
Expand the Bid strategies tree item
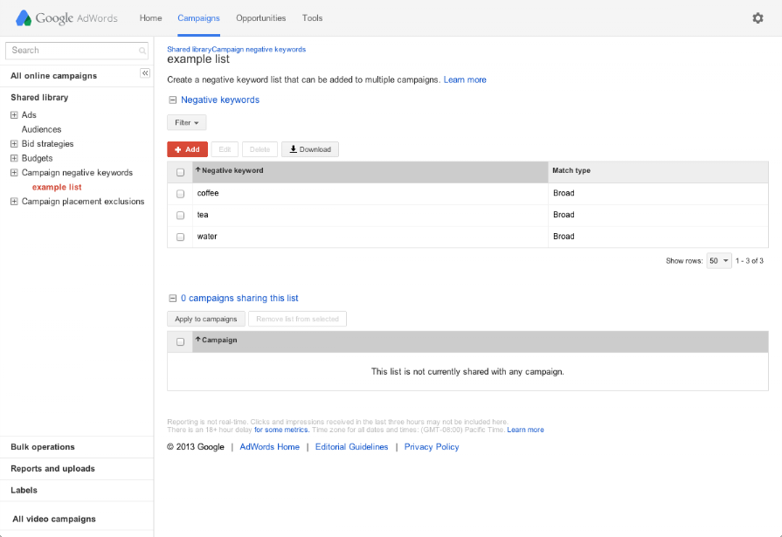tap(14, 144)
